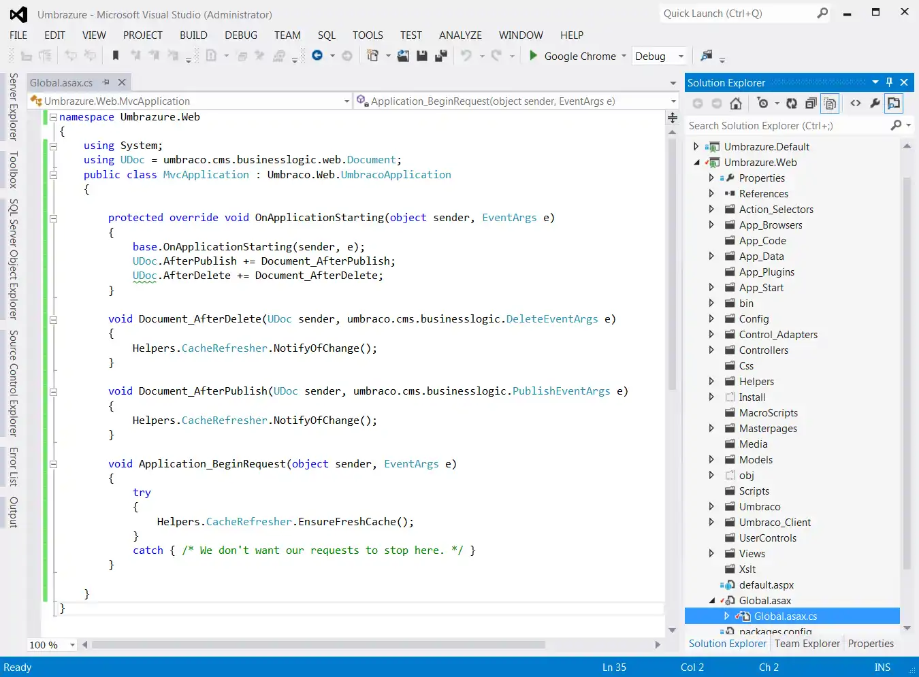Toggle Show All Files in Solution Explorer
This screenshot has width=919, height=677.
tap(830, 103)
